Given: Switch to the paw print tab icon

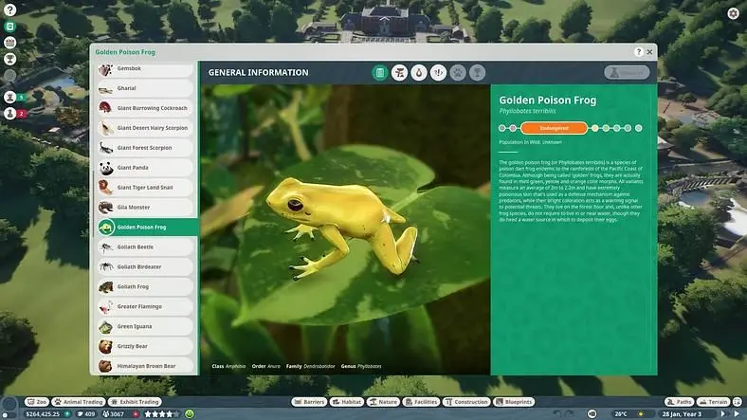Looking at the screenshot, I should [x=458, y=73].
